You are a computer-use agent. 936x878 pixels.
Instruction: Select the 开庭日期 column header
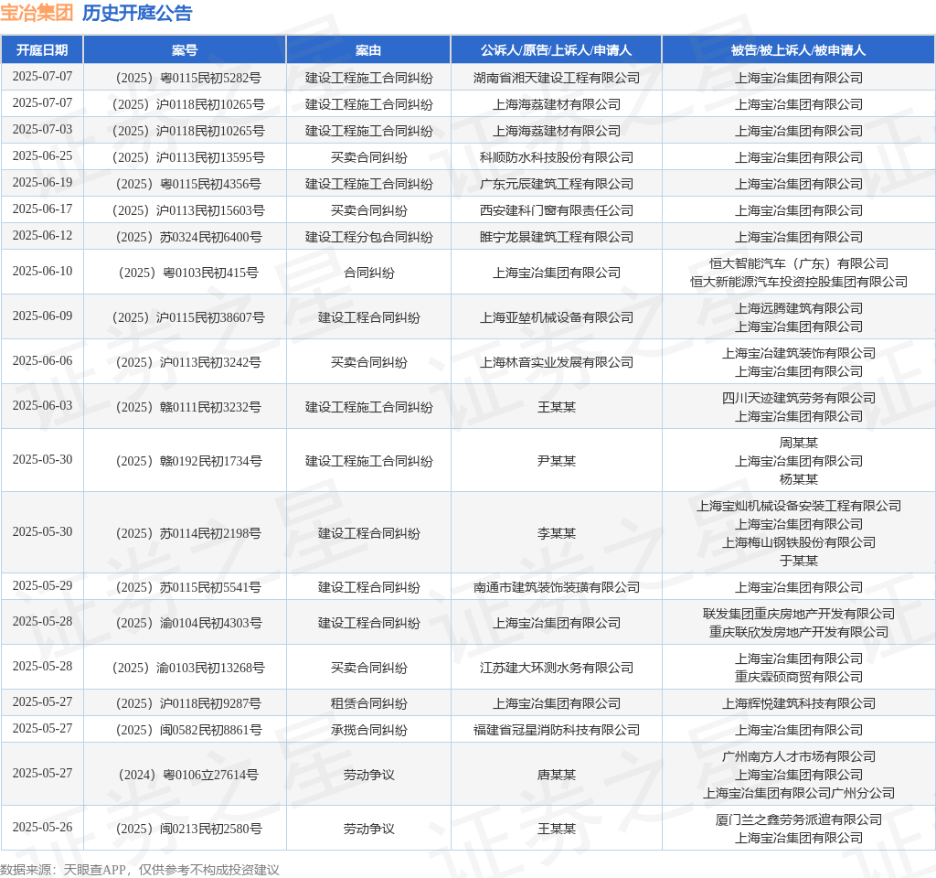pos(42,50)
